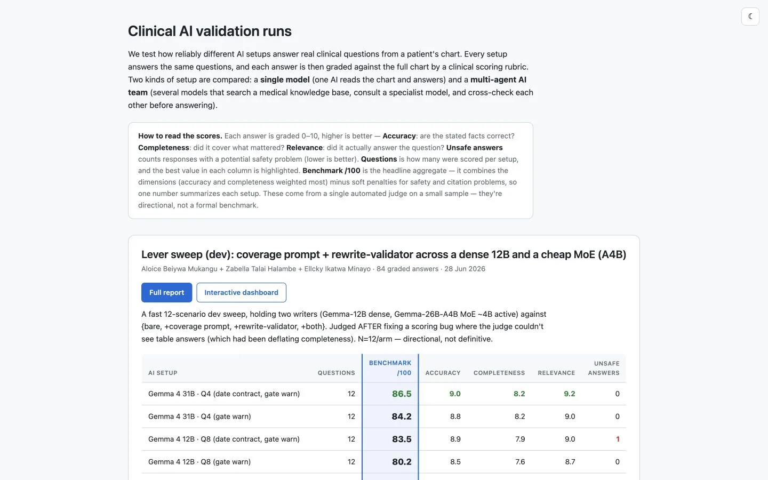This screenshot has height=480, width=768.
Task: Click the accuracy value 8.5
Action: (455, 462)
